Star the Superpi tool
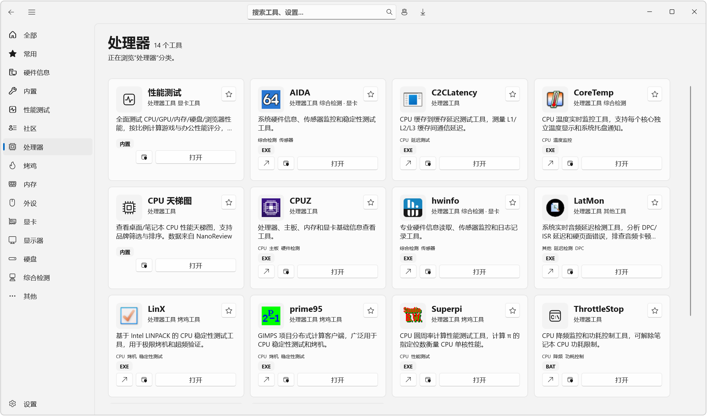 click(x=513, y=311)
